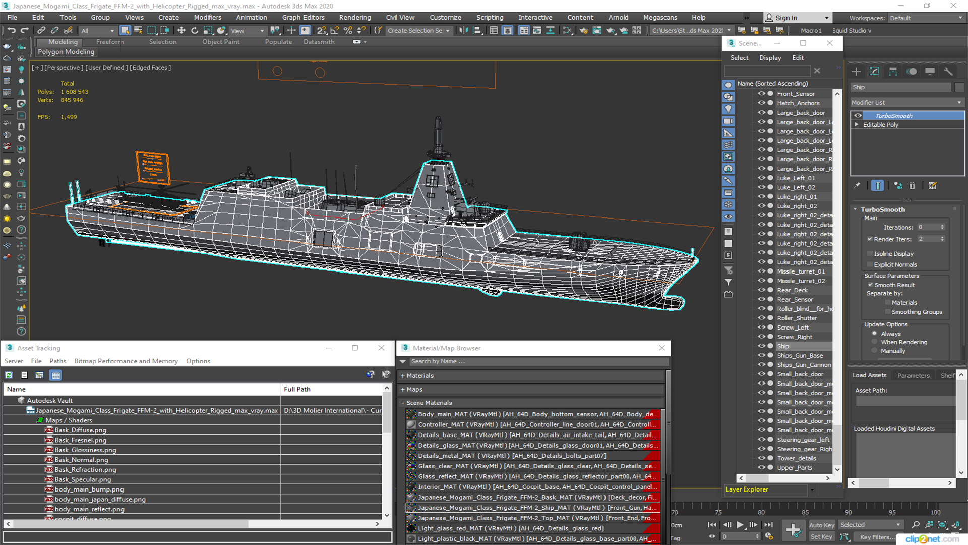
Task: Click the Play Animation button
Action: point(740,525)
